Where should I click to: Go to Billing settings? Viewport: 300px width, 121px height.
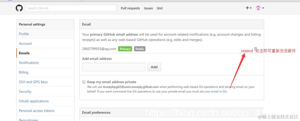(24, 72)
